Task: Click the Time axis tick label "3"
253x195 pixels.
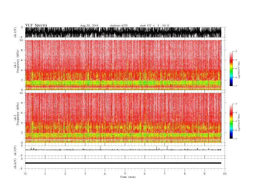Action: pyautogui.click(x=85, y=174)
